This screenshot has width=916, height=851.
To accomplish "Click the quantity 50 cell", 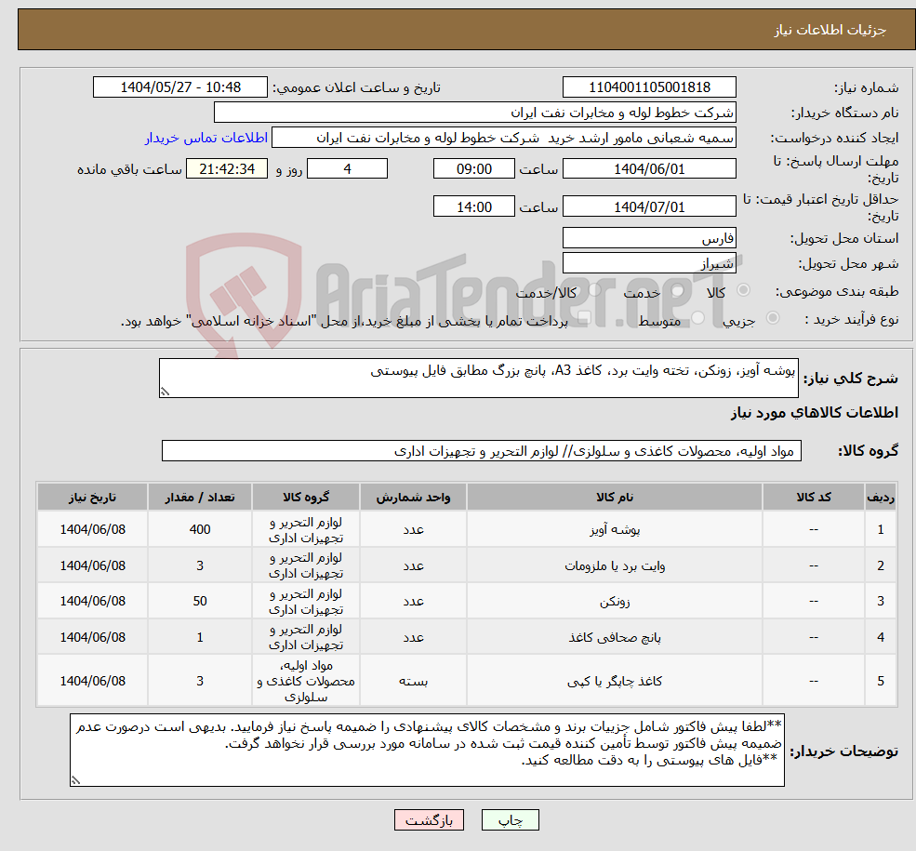I will 200,601.
